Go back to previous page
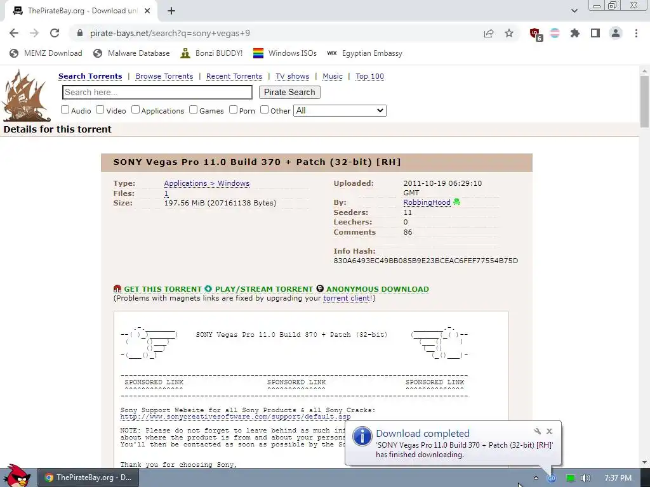Image resolution: width=650 pixels, height=487 pixels. click(14, 33)
